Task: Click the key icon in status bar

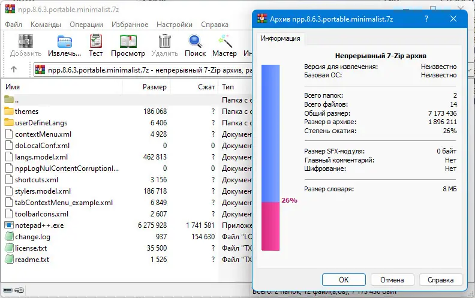Action: pyautogui.click(x=19, y=290)
